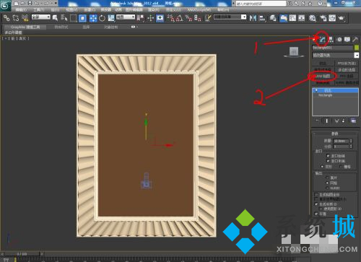This screenshot has width=361, height=262.
Task: Toggle Window/Crossing selection mode
Action: 82,18
